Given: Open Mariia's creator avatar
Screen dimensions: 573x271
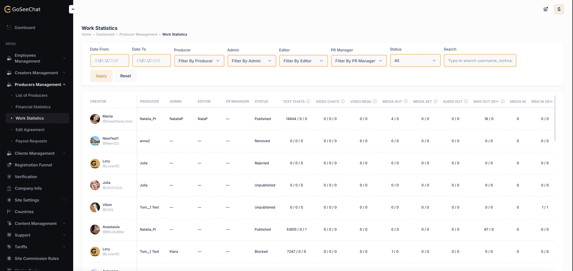Looking at the screenshot, I should point(95,119).
